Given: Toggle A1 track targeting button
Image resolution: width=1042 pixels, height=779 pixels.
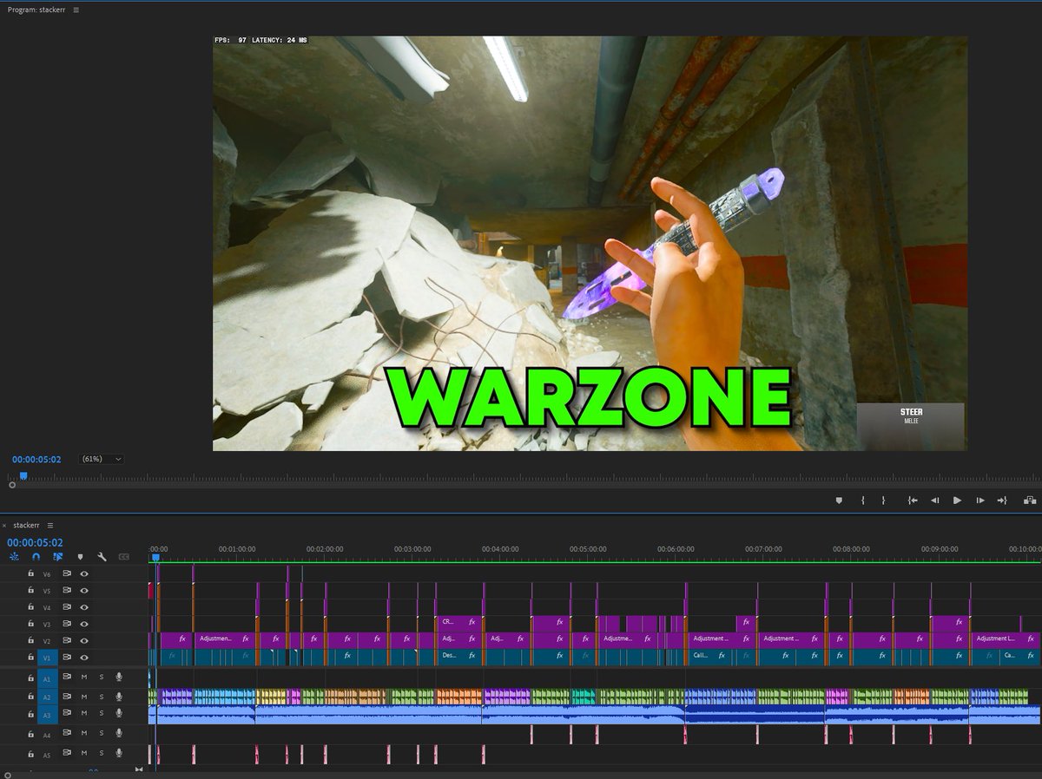Looking at the screenshot, I should pyautogui.click(x=47, y=678).
